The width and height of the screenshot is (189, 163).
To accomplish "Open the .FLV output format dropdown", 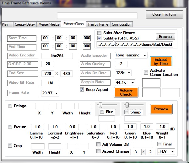I will (x=172, y=152).
